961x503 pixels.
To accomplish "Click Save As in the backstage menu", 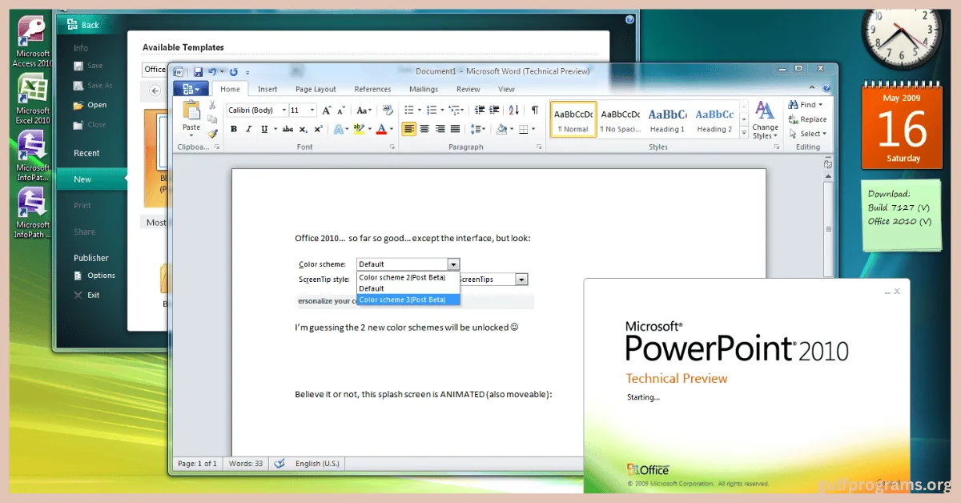I will tap(94, 85).
